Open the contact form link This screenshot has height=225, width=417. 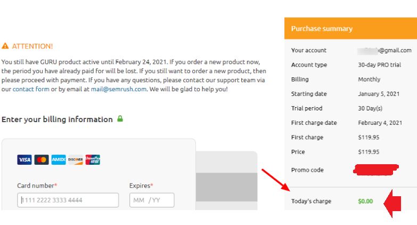(31, 89)
